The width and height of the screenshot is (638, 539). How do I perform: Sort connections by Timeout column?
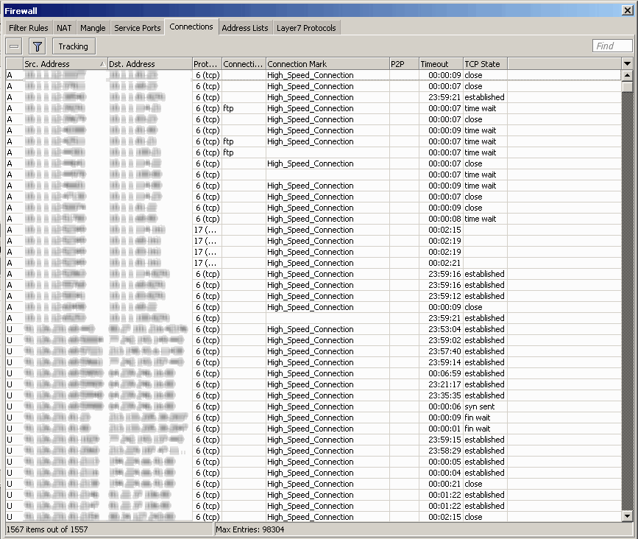(x=439, y=64)
